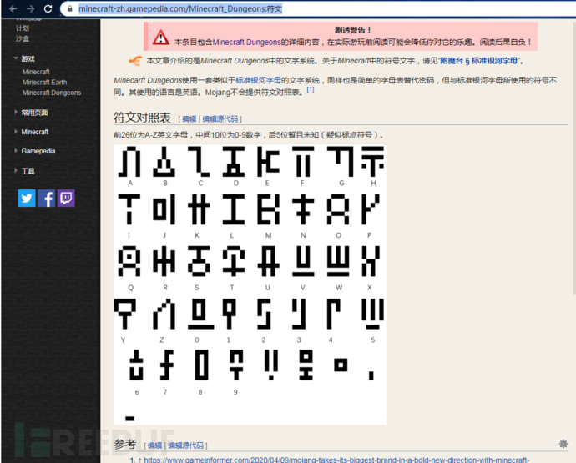Reload the page with refresh icon

point(48,8)
